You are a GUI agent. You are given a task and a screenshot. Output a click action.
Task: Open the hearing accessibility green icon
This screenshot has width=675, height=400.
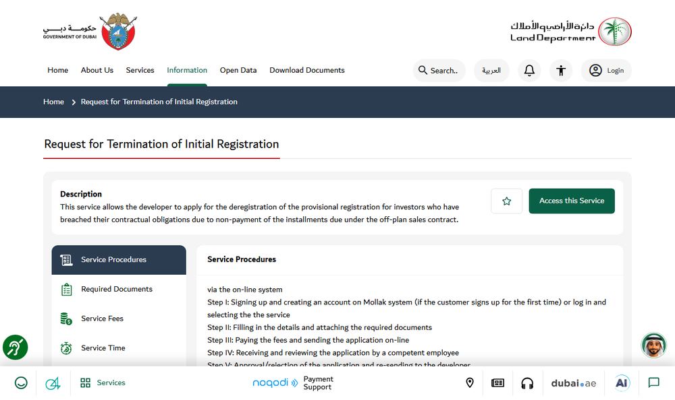click(16, 347)
